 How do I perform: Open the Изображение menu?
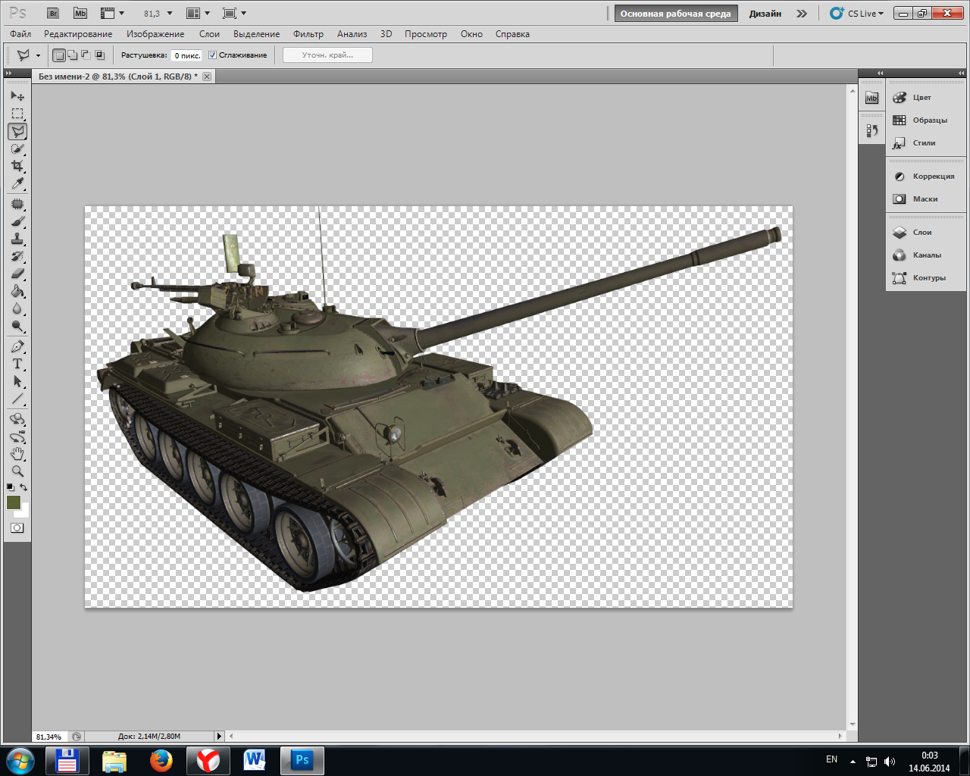click(155, 34)
